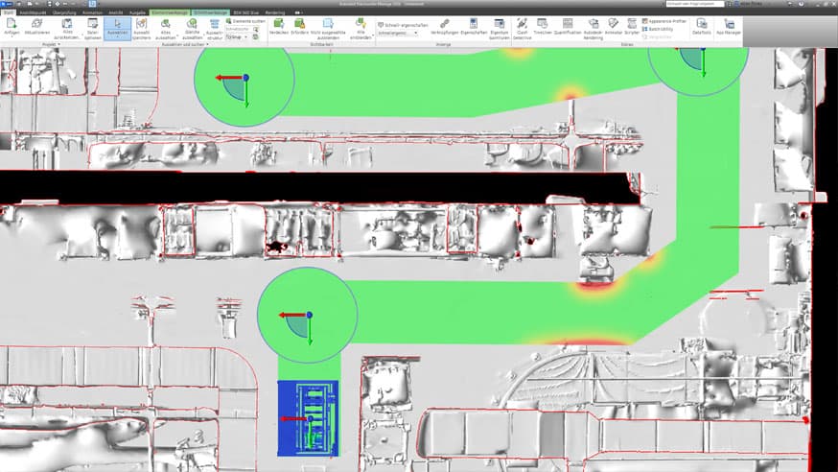The width and height of the screenshot is (838, 472).
Task: Click the red arrow of lower circle gizmo
Action: coord(291,316)
